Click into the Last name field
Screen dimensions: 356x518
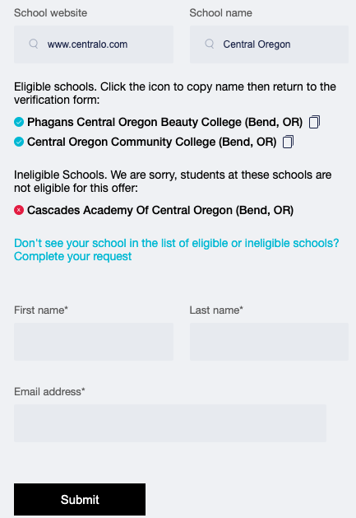point(269,342)
